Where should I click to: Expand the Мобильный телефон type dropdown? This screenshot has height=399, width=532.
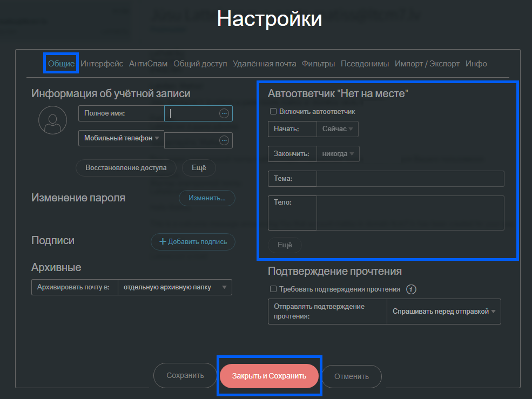coord(122,138)
